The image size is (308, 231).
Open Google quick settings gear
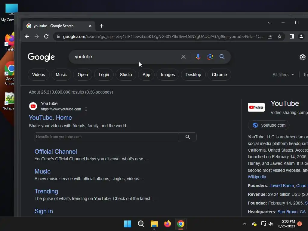(x=303, y=57)
